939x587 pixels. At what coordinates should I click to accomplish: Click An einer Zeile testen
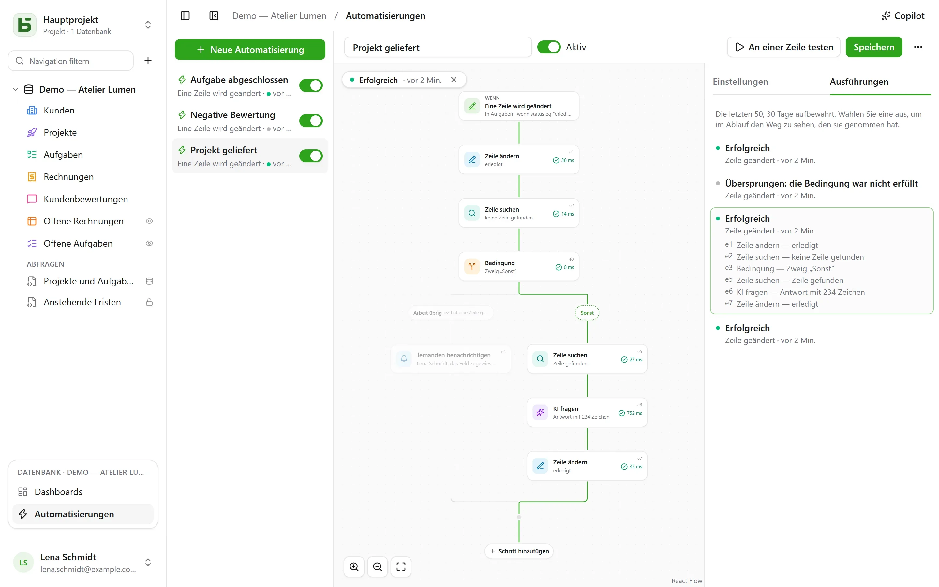pyautogui.click(x=783, y=47)
